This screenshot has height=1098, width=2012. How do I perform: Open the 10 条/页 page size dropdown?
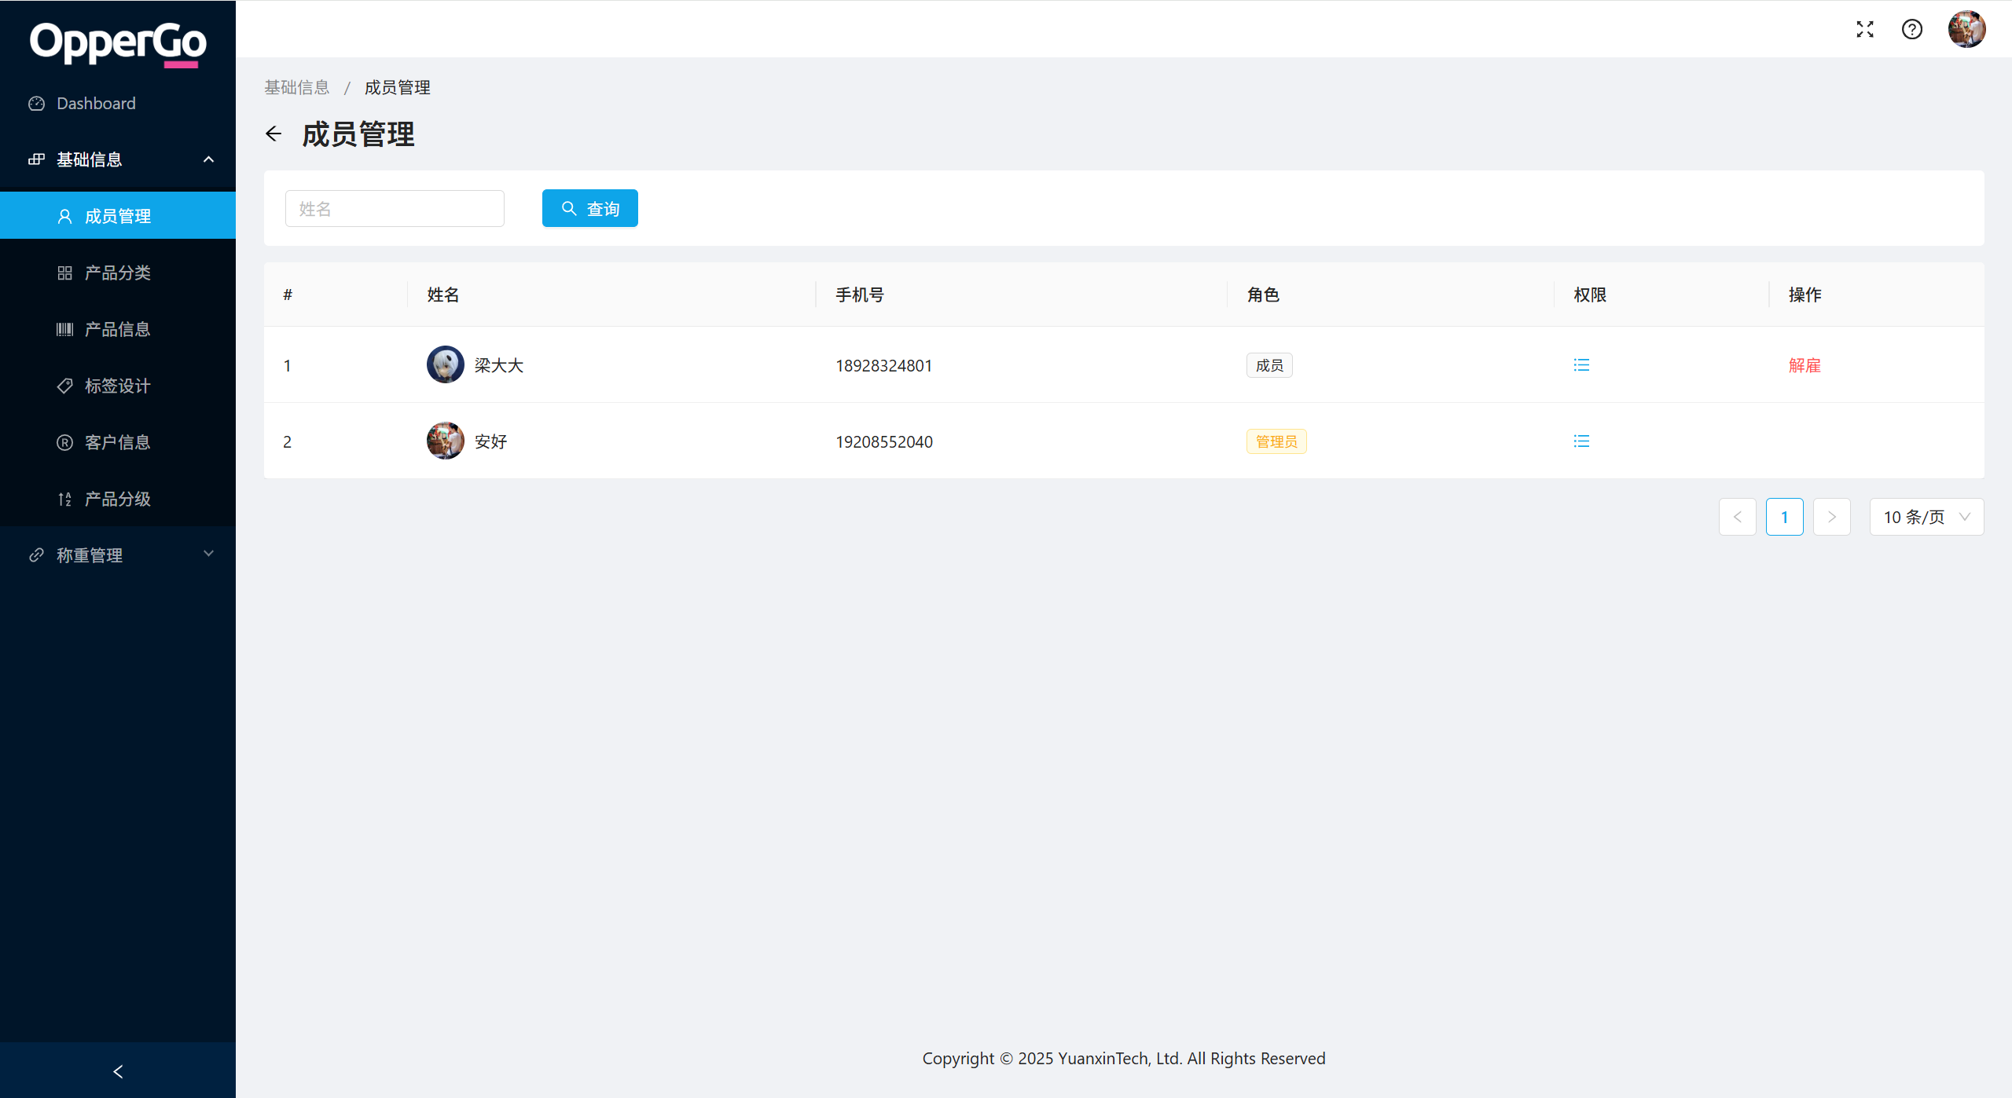1926,517
